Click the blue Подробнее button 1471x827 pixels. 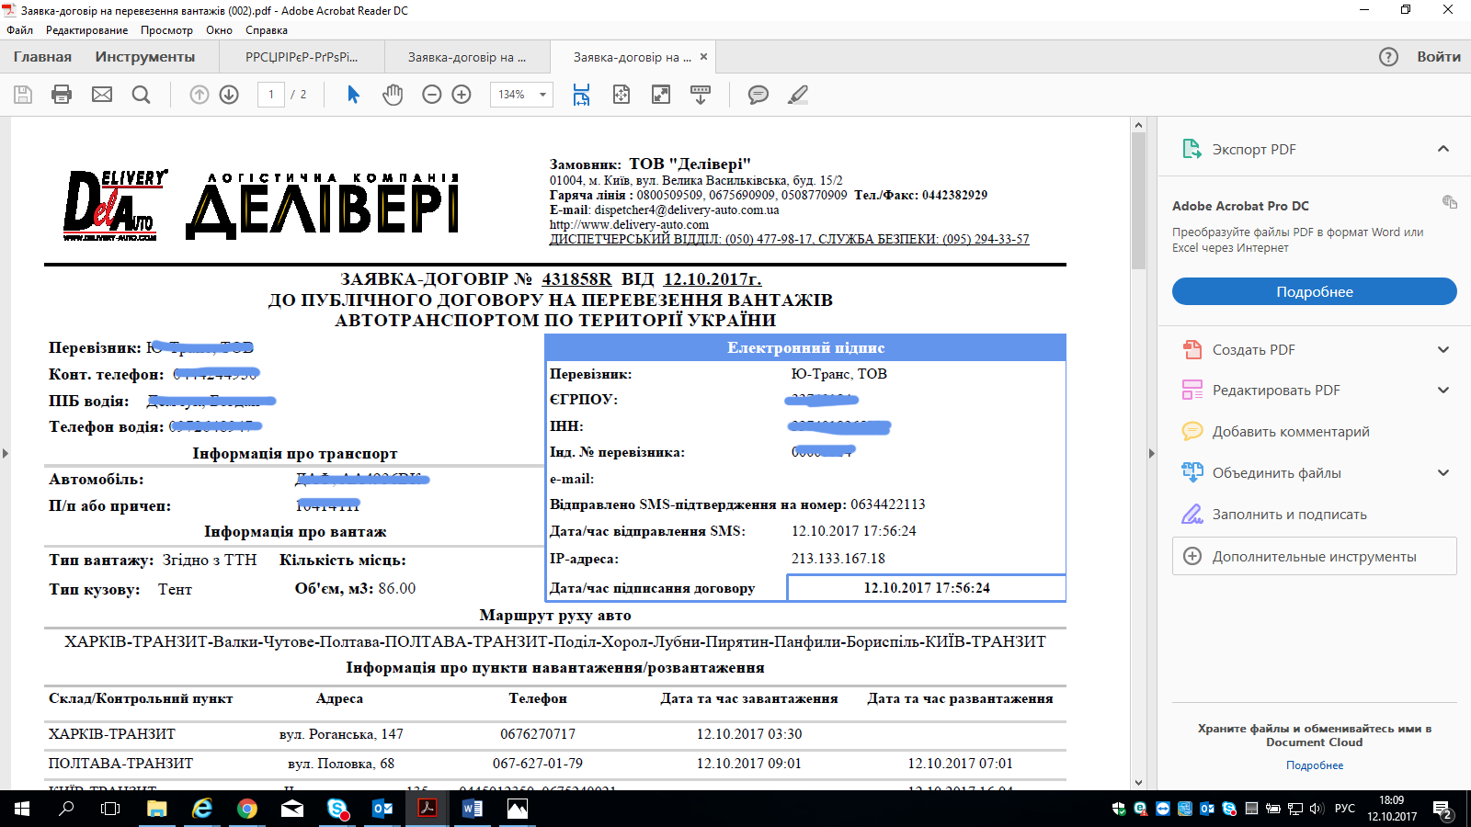pos(1315,291)
